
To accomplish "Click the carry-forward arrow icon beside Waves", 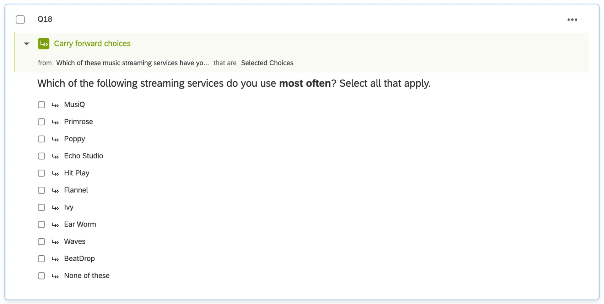I will (55, 241).
